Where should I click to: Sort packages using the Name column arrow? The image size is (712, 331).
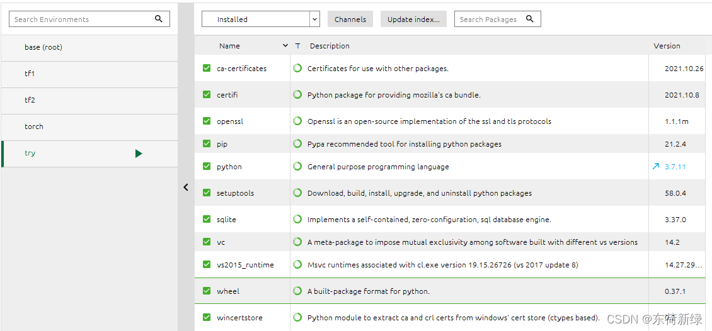pyautogui.click(x=285, y=46)
